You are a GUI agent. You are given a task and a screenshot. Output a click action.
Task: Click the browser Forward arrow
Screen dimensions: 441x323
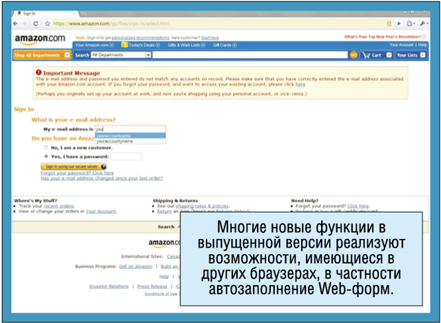pyautogui.click(x=25, y=23)
